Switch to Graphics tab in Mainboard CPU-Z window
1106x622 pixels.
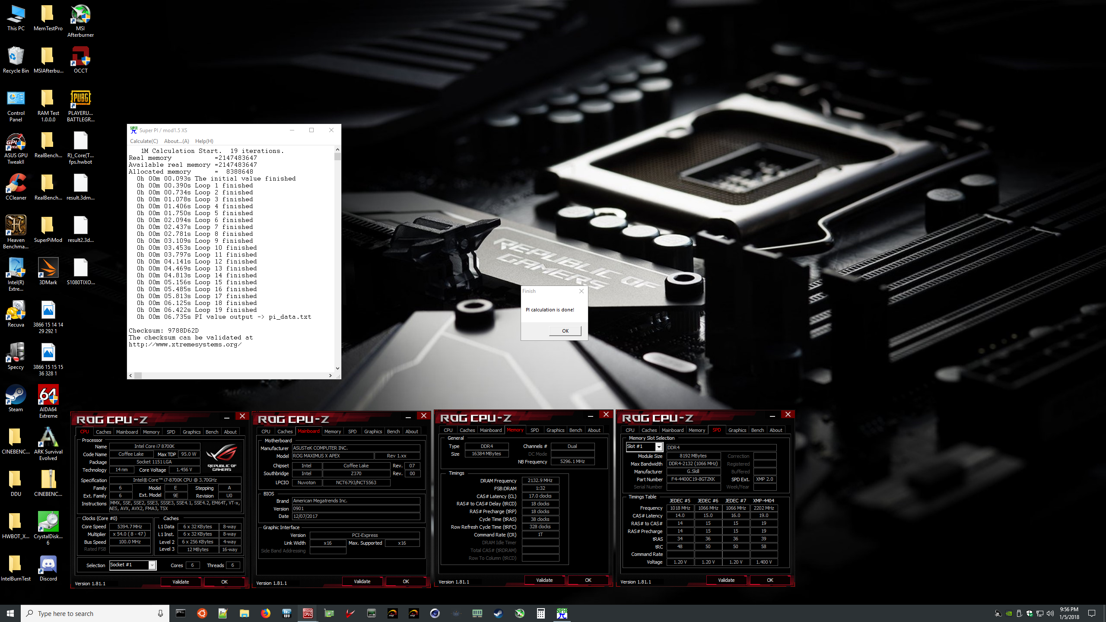click(373, 432)
